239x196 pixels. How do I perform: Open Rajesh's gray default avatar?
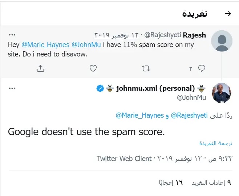(x=222, y=40)
